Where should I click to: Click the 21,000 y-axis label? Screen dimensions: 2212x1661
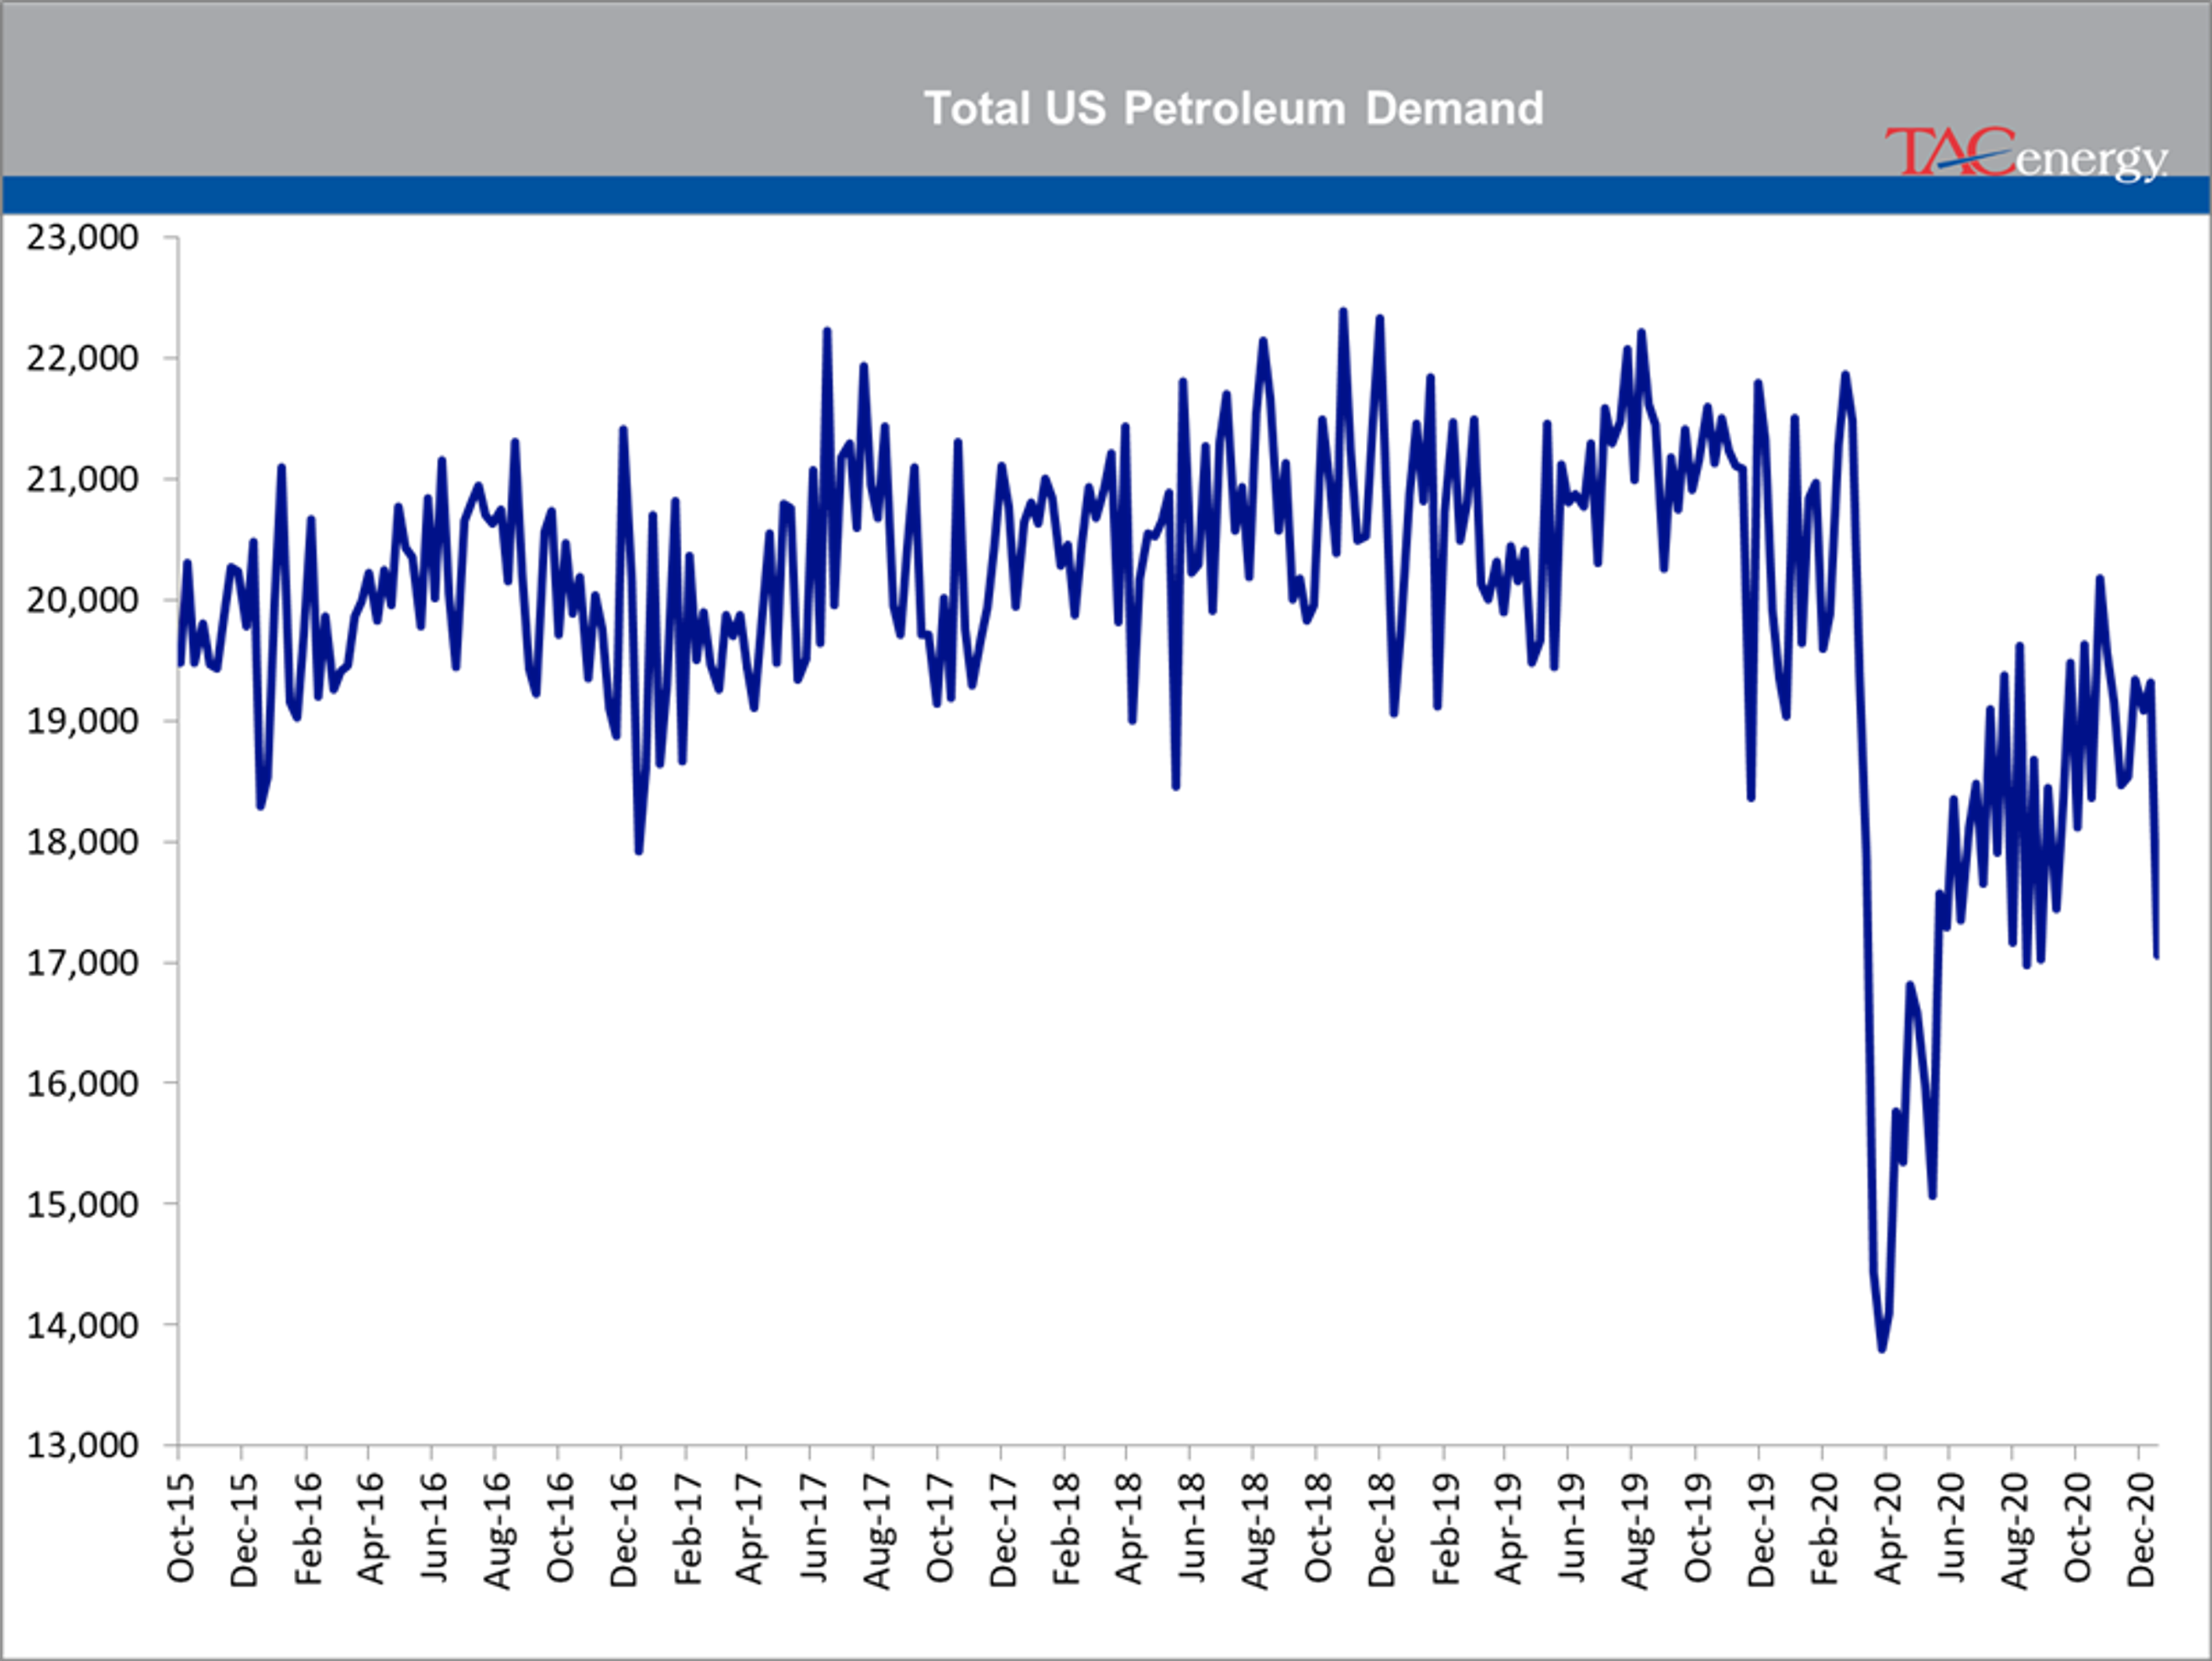tap(82, 479)
